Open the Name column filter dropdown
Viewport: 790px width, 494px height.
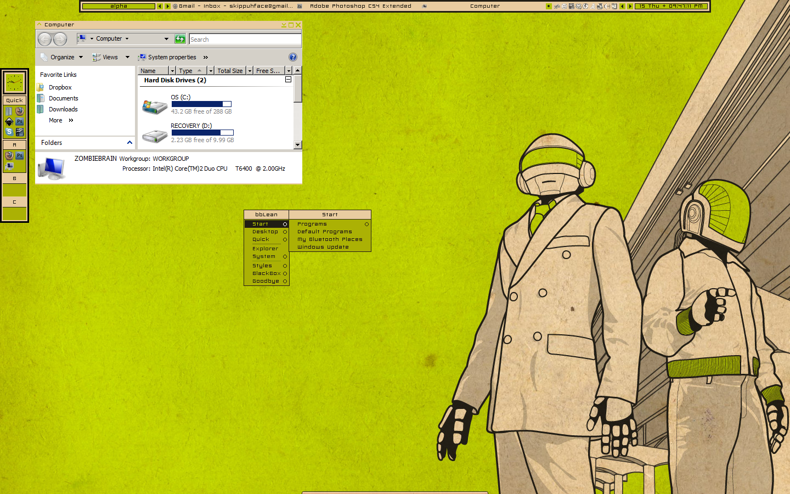[x=172, y=71]
